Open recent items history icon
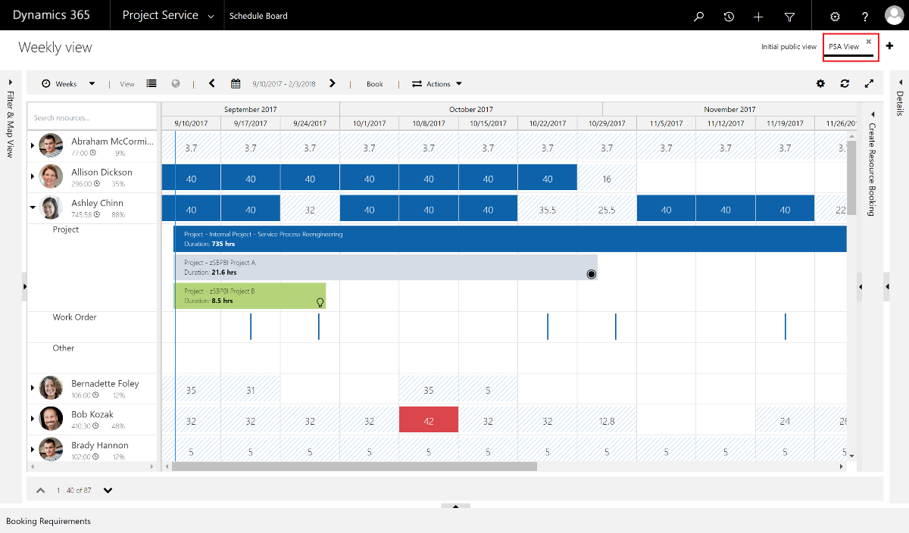 point(729,16)
